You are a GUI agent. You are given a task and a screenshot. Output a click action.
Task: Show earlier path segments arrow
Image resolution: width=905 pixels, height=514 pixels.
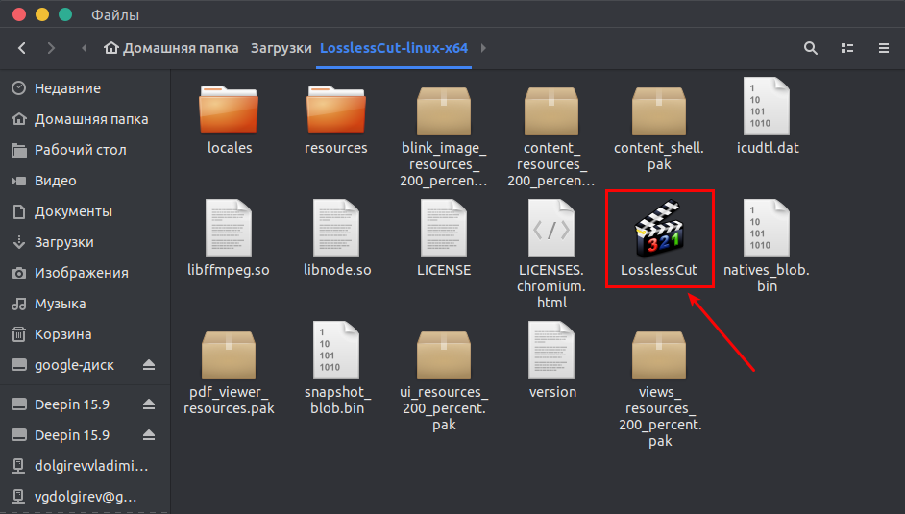pyautogui.click(x=85, y=48)
